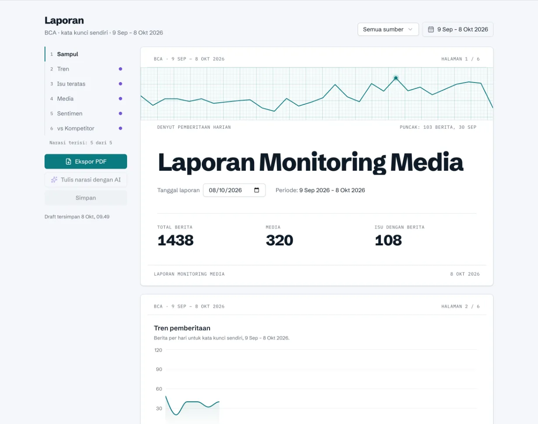Click the sparkle icon for AI narration
Image resolution: width=538 pixels, height=424 pixels.
(x=54, y=179)
